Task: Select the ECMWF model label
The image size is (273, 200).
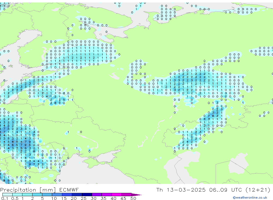Action: (69, 190)
